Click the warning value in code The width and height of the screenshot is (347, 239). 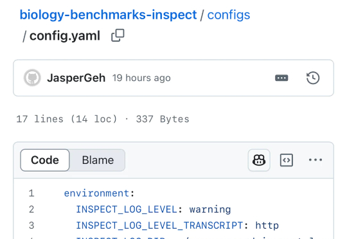tap(210, 209)
